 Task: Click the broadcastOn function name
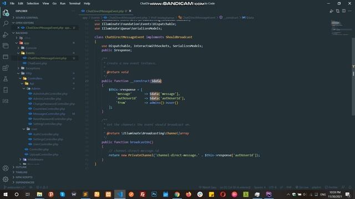coord(140,142)
